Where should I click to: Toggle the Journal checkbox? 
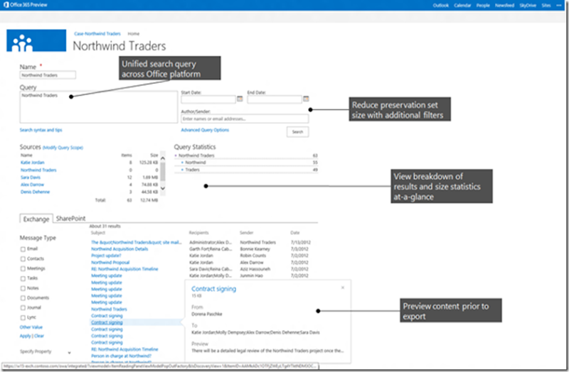click(23, 308)
